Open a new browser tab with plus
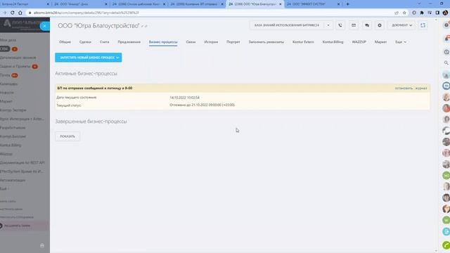The width and height of the screenshot is (450, 253). coord(347,4)
